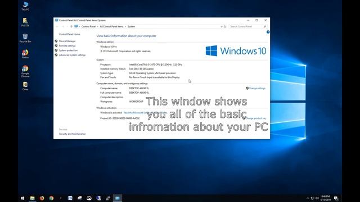Click the shield icon beside System protection
Screen dimensions: 360x202
[x=56, y=50]
